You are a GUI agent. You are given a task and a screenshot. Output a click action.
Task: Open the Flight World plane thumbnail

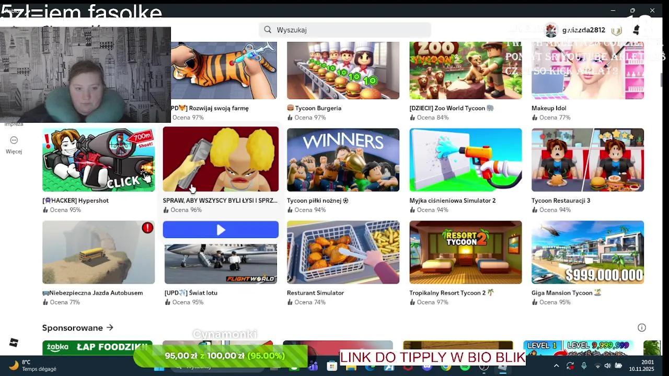point(221,264)
